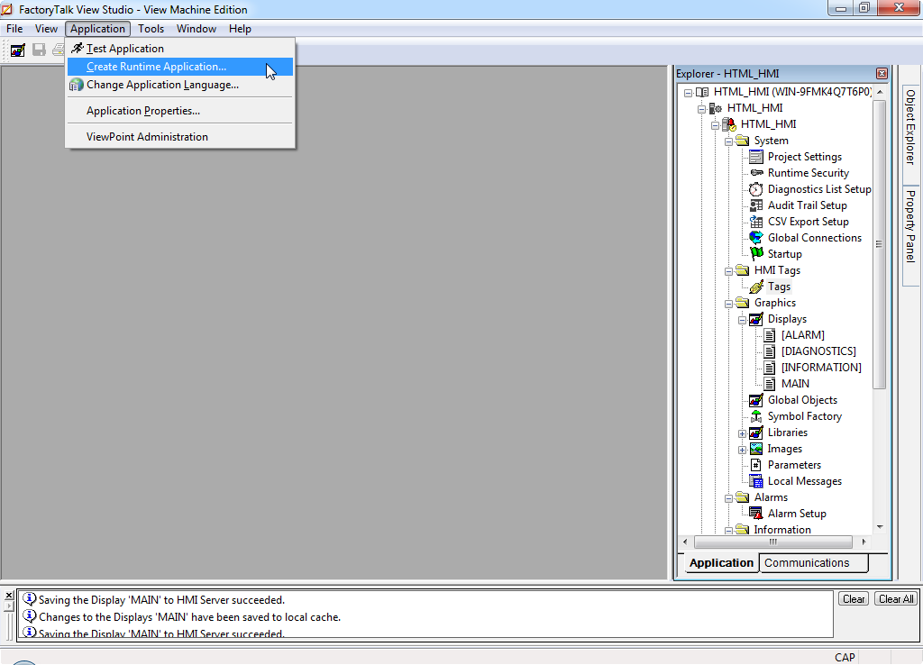Collapse the HMI Tags folder node
This screenshot has height=665, width=923.
pos(728,271)
